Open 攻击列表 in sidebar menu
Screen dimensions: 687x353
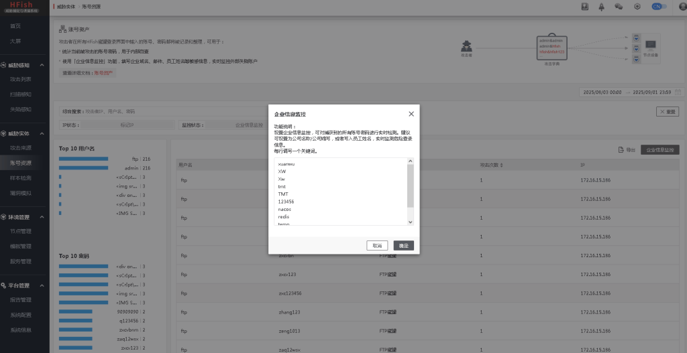tap(20, 79)
